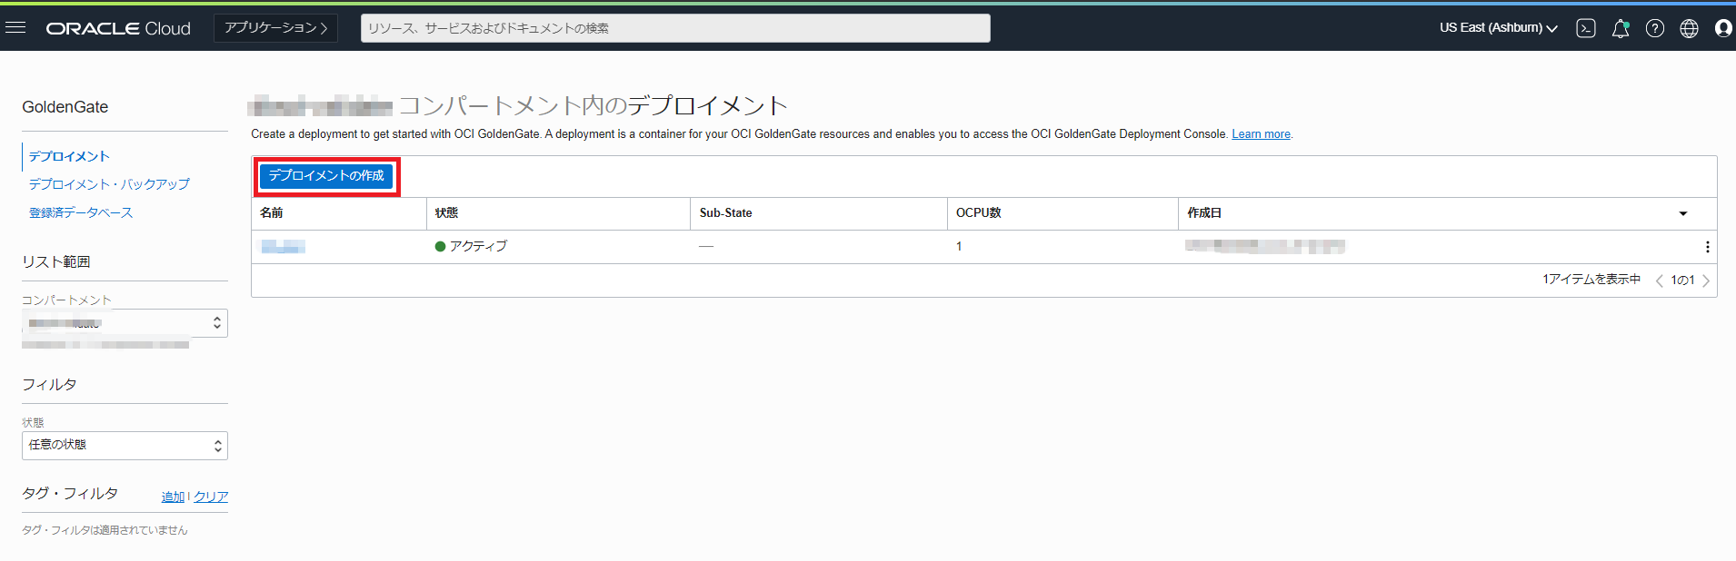Open the アプリケーション dropdown

click(275, 28)
